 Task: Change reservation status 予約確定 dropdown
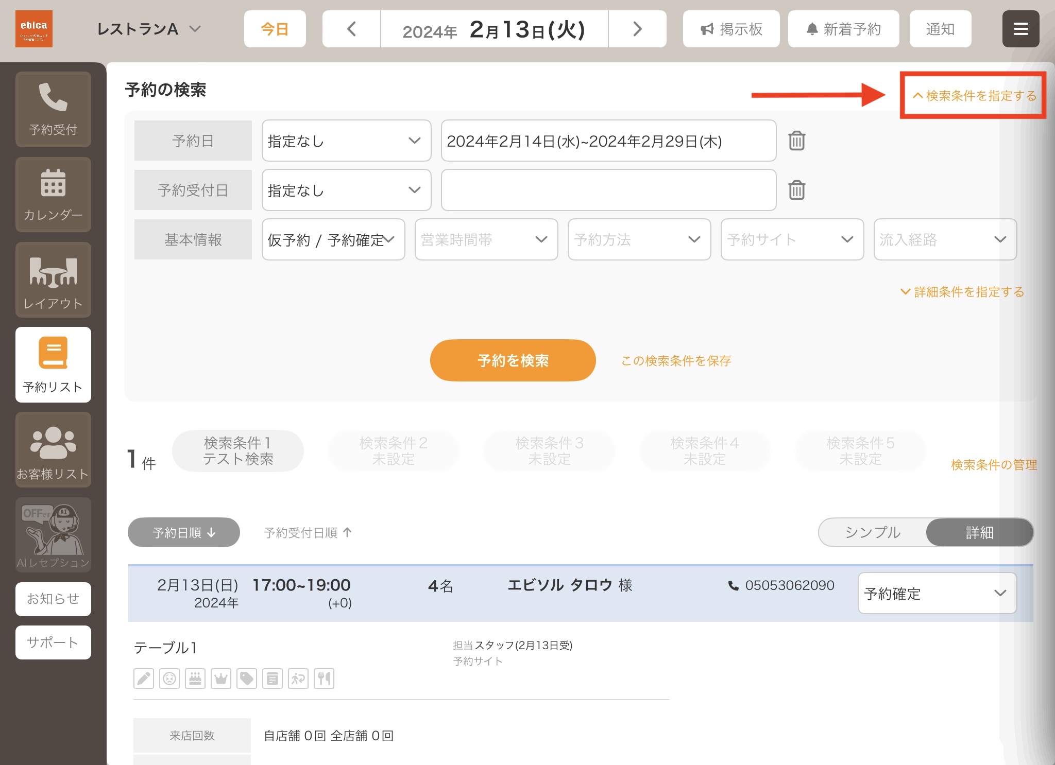[x=937, y=593]
